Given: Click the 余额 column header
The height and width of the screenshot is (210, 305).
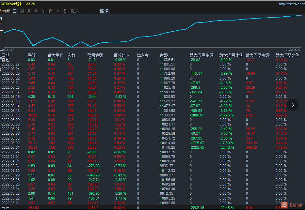Looking at the screenshot, I should pyautogui.click(x=164, y=55).
